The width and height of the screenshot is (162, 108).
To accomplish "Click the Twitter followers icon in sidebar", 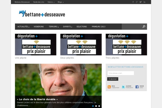I will click(123, 87).
